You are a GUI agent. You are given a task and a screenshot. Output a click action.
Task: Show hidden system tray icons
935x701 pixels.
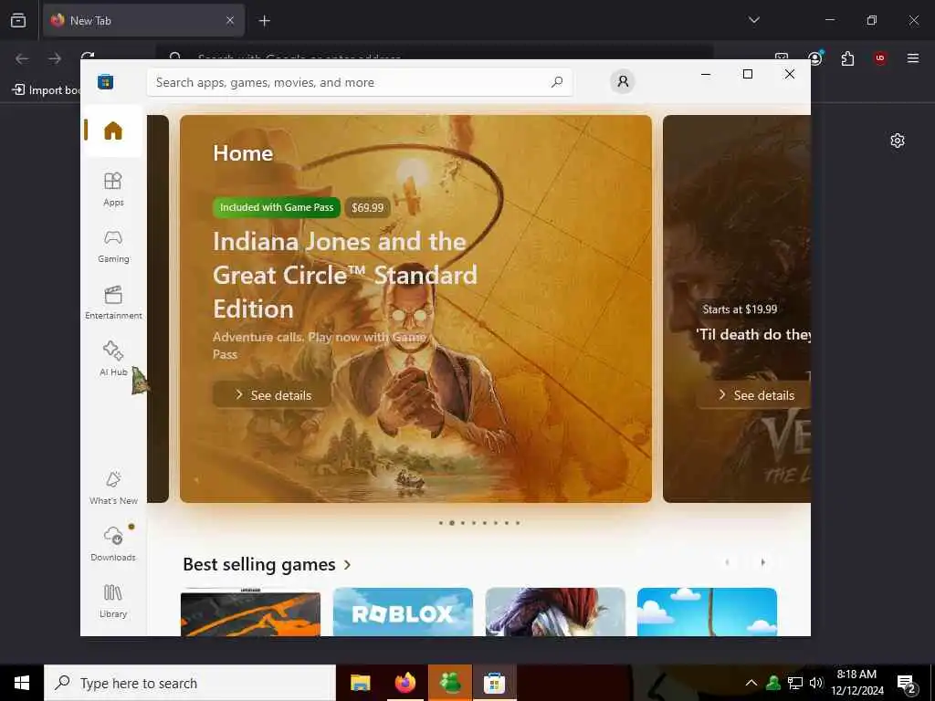(751, 683)
